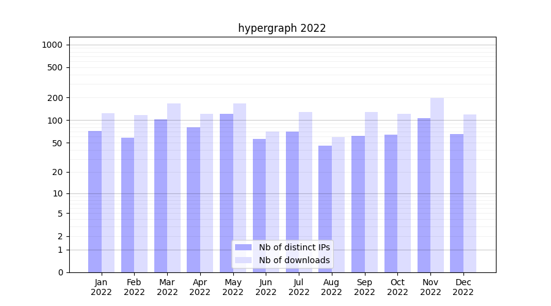Screen dimensions: 551x306
Task: Click the Aug 2022 distinct IPs bar
Action: click(x=325, y=208)
